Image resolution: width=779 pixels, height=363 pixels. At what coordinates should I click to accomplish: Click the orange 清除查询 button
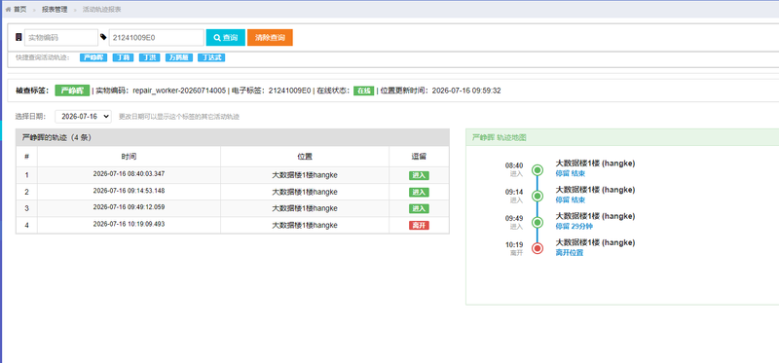pyautogui.click(x=270, y=37)
